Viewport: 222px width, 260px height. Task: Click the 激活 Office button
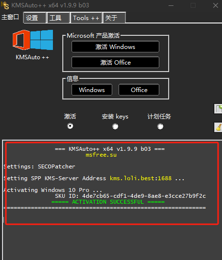click(x=115, y=62)
